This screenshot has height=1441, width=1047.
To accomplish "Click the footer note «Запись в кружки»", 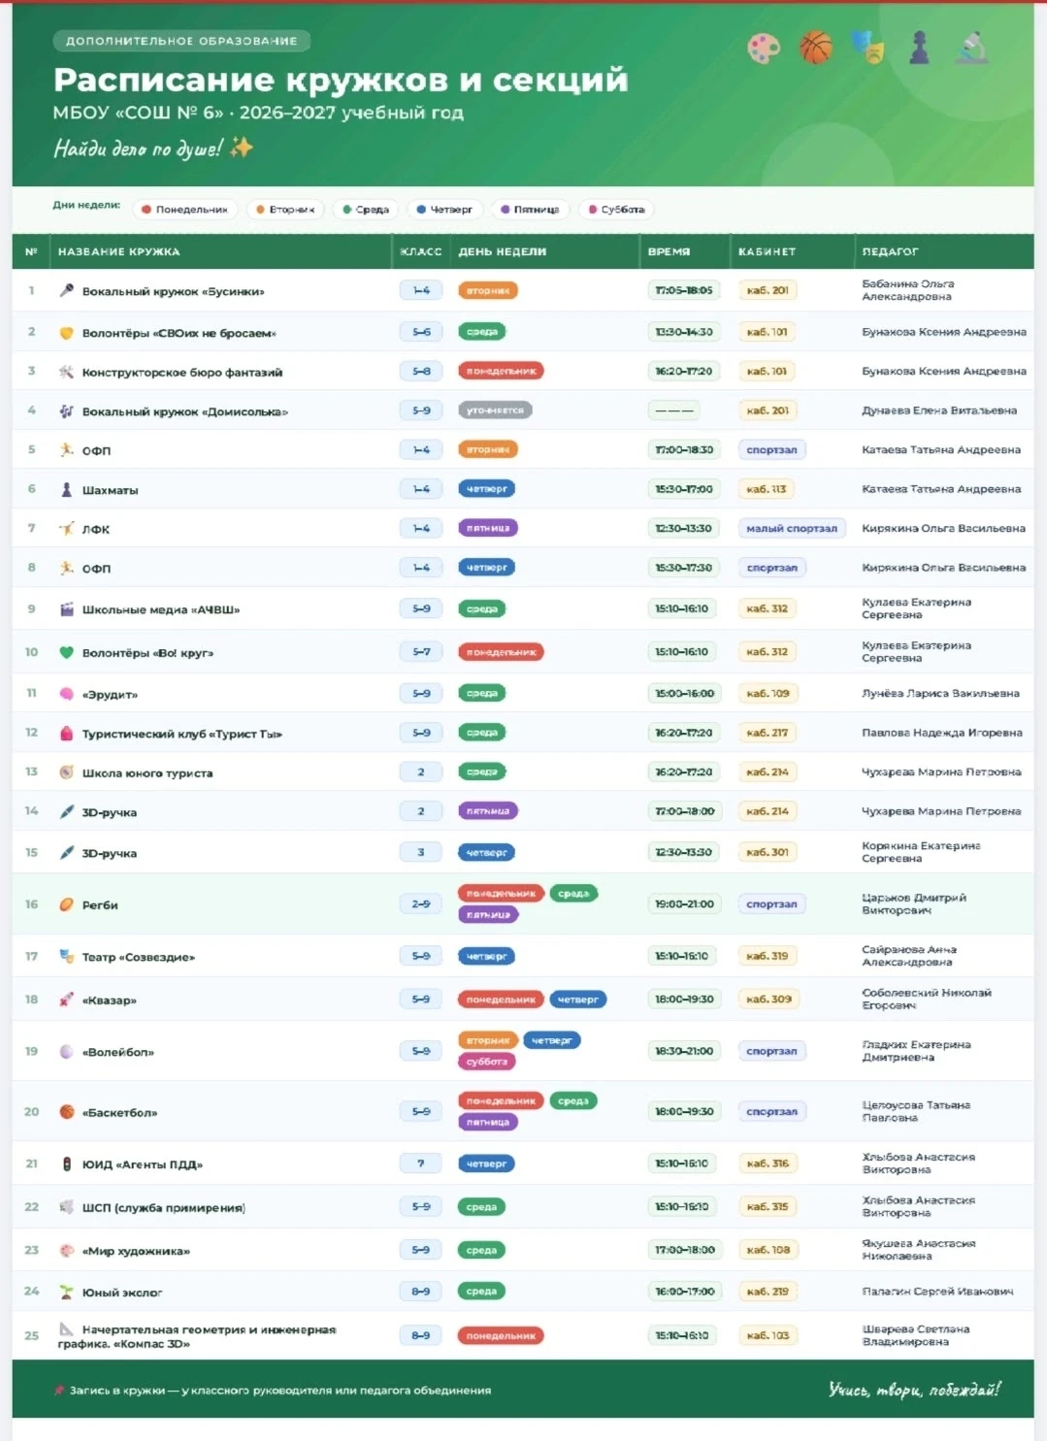I will tap(272, 1391).
